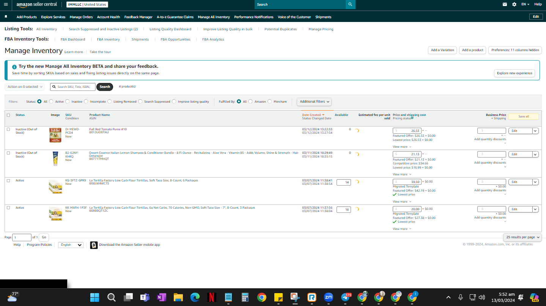The width and height of the screenshot is (546, 306).
Task: Open Feedback Manager in the nav bar
Action: 138,17
